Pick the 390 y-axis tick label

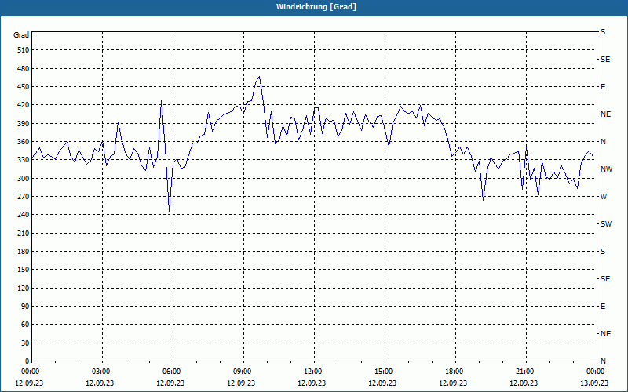24,123
